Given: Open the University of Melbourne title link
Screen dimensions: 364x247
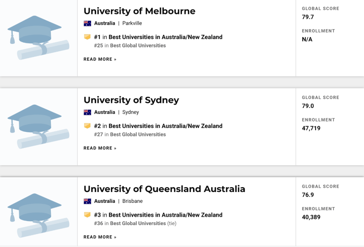Looking at the screenshot, I should point(139,11).
